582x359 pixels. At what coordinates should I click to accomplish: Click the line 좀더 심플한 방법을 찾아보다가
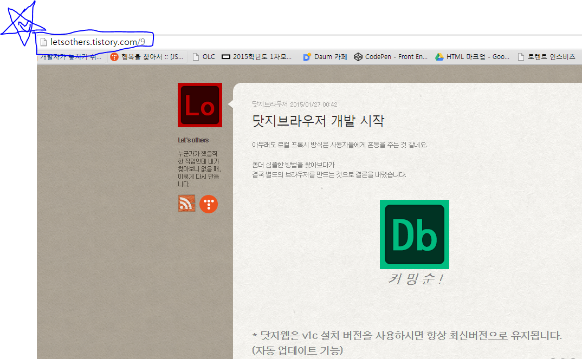coord(293,165)
